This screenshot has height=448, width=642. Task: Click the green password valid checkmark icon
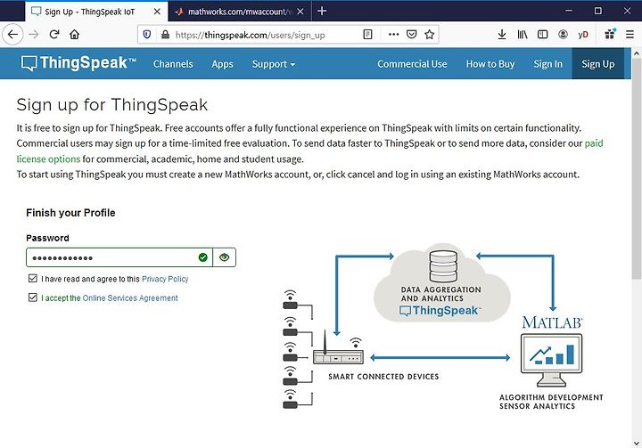point(202,257)
